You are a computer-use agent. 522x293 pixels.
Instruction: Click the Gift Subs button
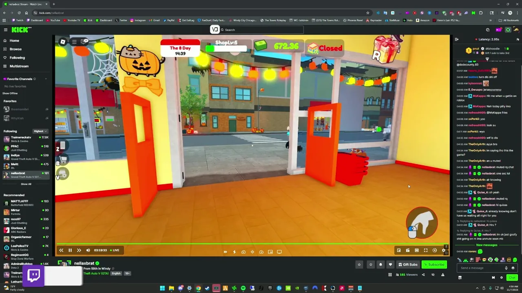coord(408,265)
